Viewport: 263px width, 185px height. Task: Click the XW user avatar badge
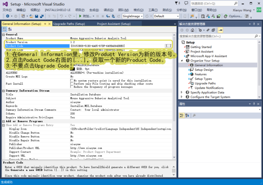[x=259, y=10]
